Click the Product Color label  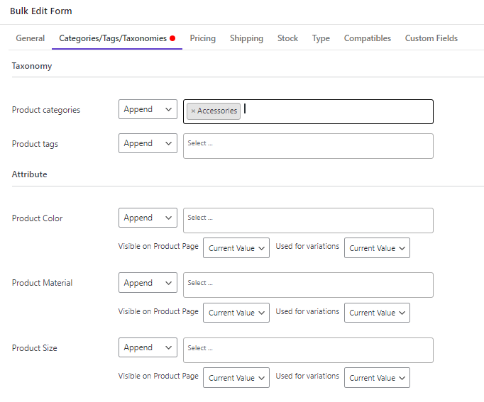pyautogui.click(x=37, y=218)
